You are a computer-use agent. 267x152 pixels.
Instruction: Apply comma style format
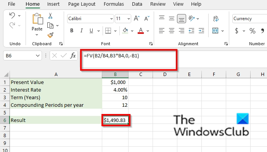pos(262,31)
